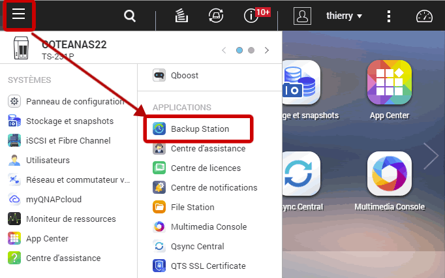Open background tasks icon in top bar
Image resolution: width=445 pixels, height=278 pixels.
[182, 16]
